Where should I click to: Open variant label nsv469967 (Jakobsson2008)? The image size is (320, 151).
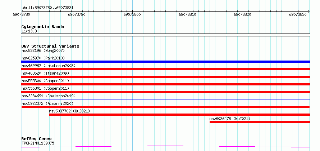(49, 66)
